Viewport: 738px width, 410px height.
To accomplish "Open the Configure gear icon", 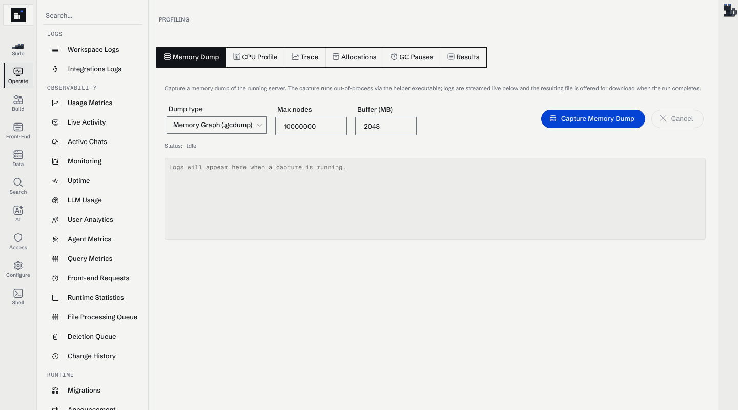I will [18, 265].
